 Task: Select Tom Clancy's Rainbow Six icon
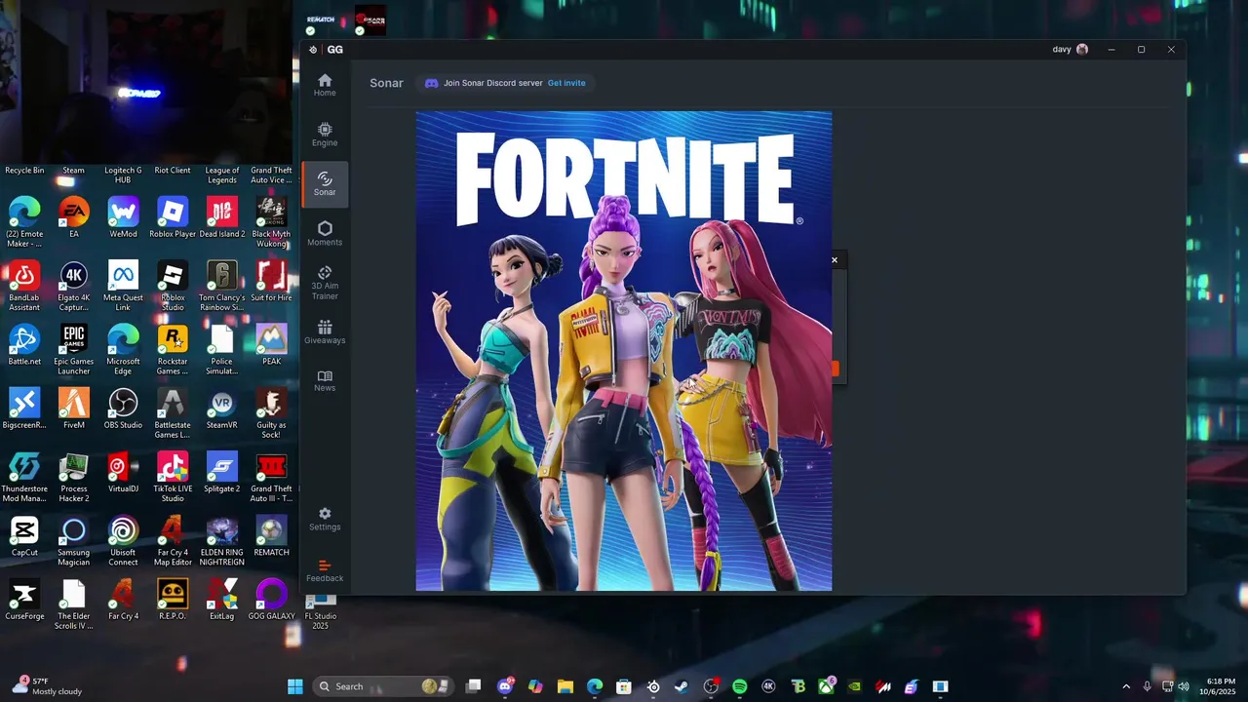(x=222, y=286)
